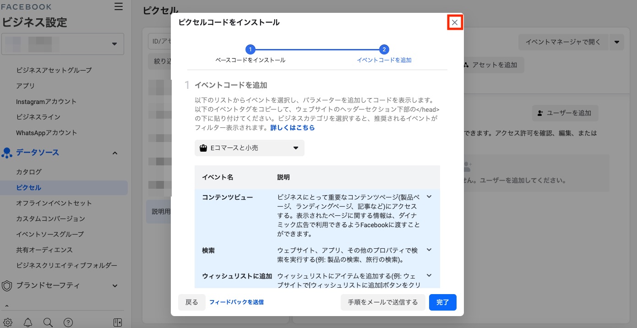The width and height of the screenshot is (637, 328).
Task: Click 手順をメールで送信する button
Action: [383, 302]
